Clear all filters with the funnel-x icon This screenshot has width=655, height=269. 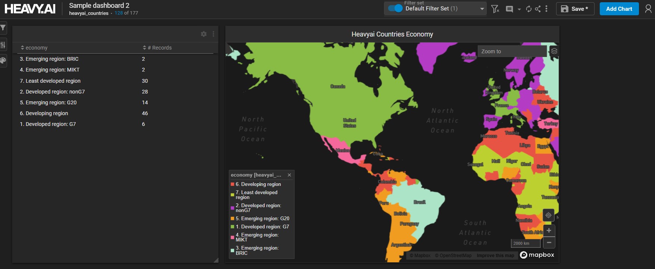coord(495,9)
